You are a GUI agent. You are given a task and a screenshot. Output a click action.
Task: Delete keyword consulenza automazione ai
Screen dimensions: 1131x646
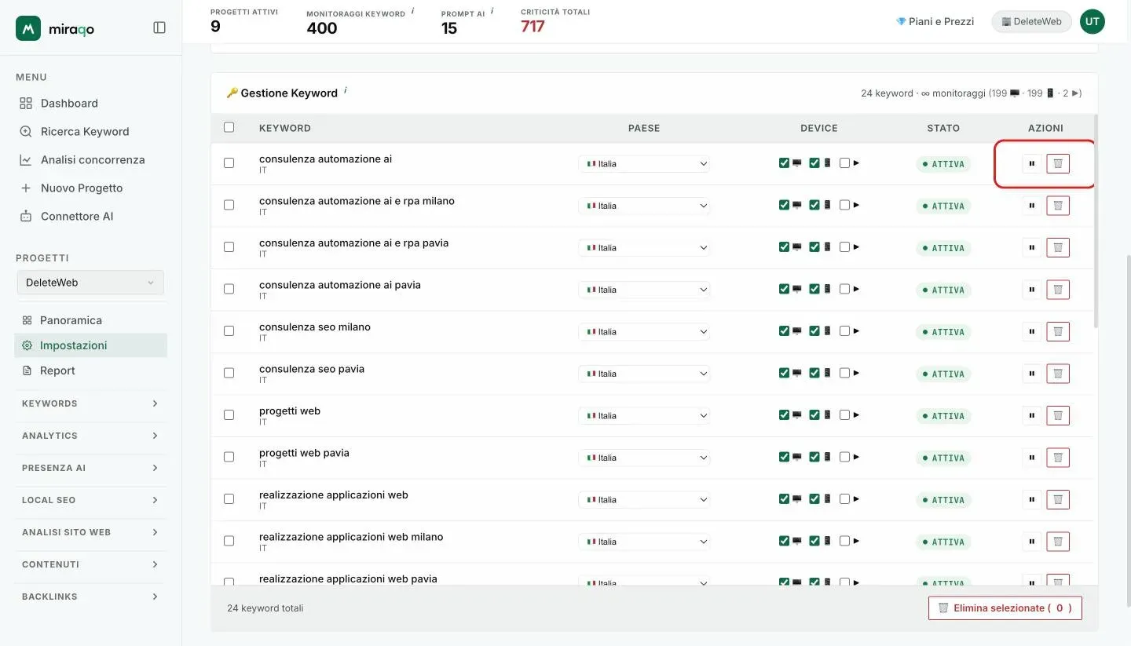click(x=1058, y=164)
